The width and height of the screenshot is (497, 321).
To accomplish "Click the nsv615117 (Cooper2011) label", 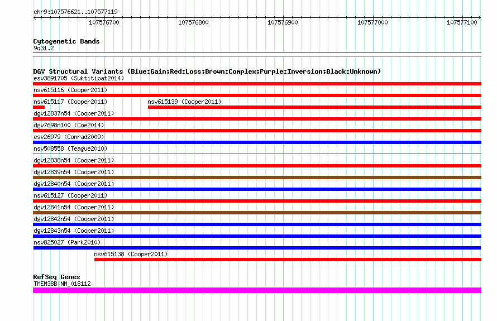I will pyautogui.click(x=70, y=102).
